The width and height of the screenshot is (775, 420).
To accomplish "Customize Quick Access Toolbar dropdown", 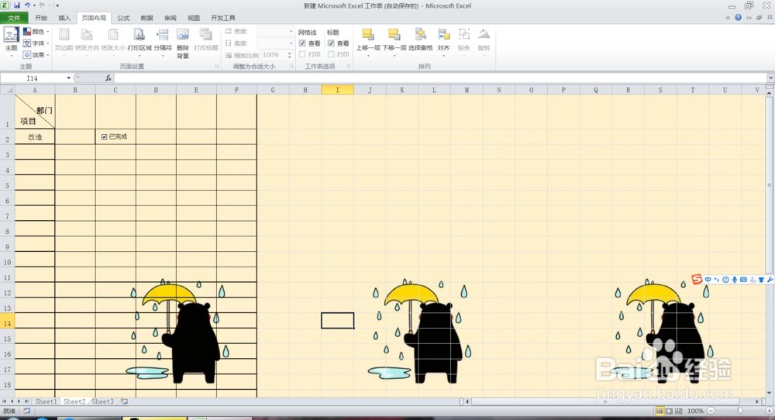I will 57,5.
